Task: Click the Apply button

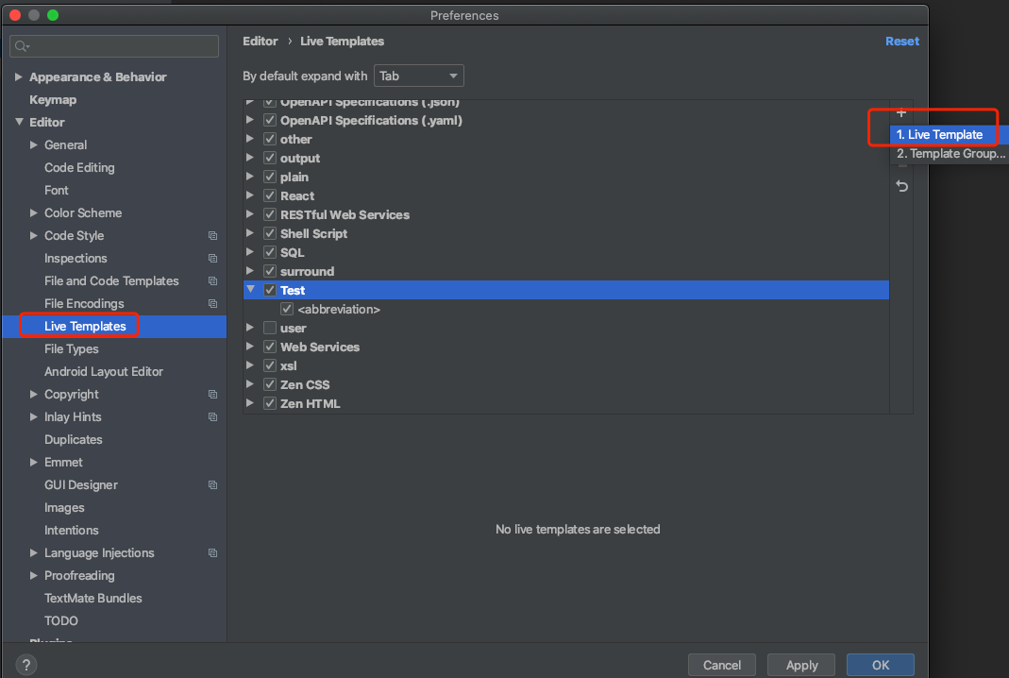Action: point(801,665)
